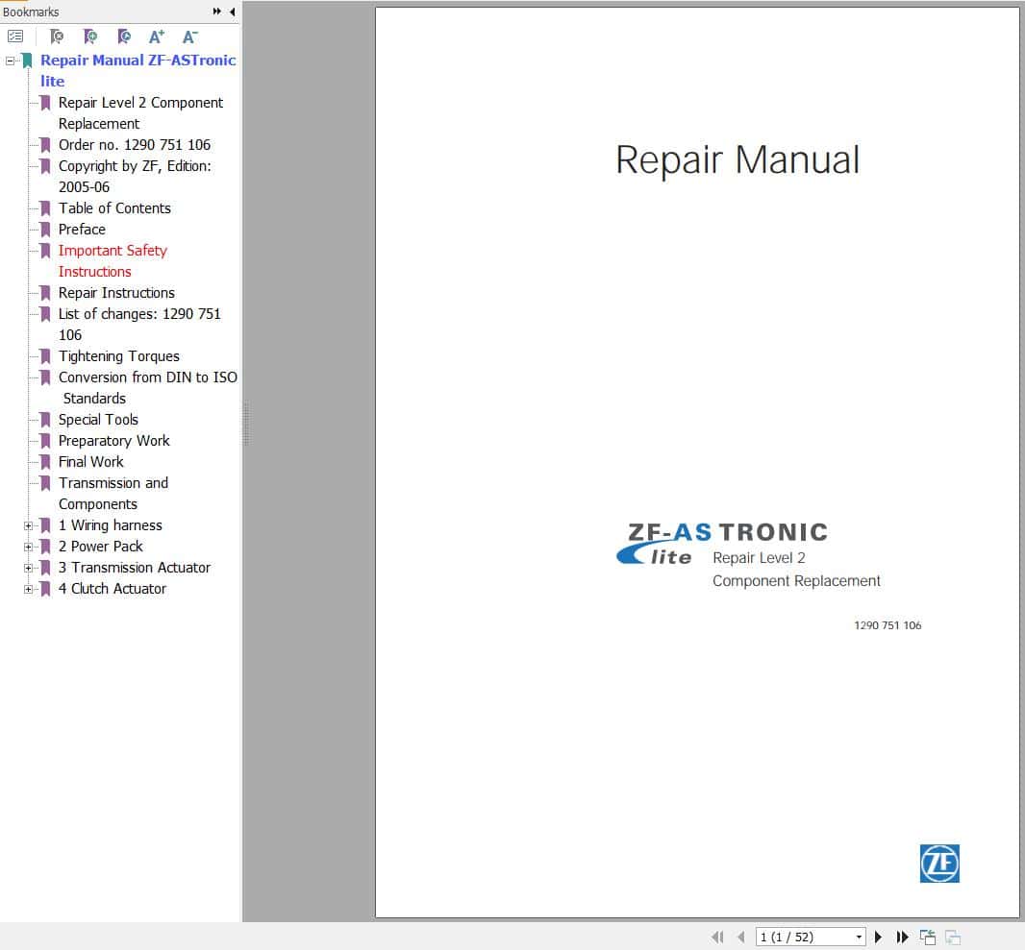Select the Repair Instructions bookmark
This screenshot has width=1025, height=950.
[x=116, y=293]
